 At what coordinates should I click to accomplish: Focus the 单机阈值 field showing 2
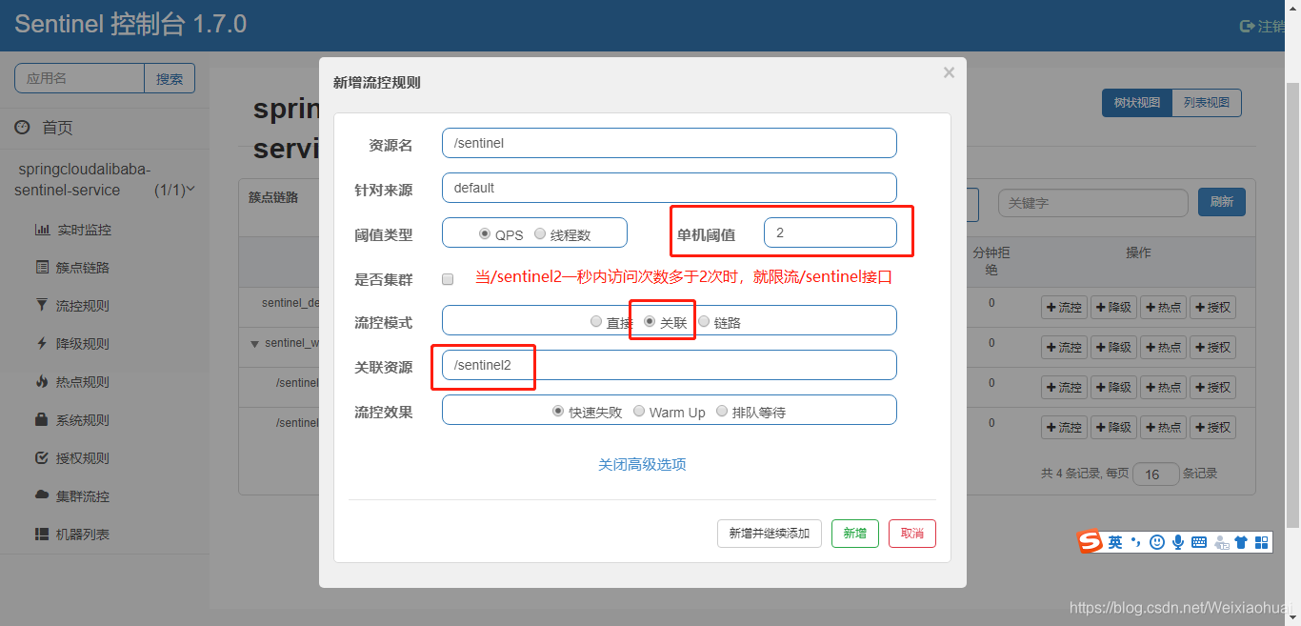[x=831, y=232]
